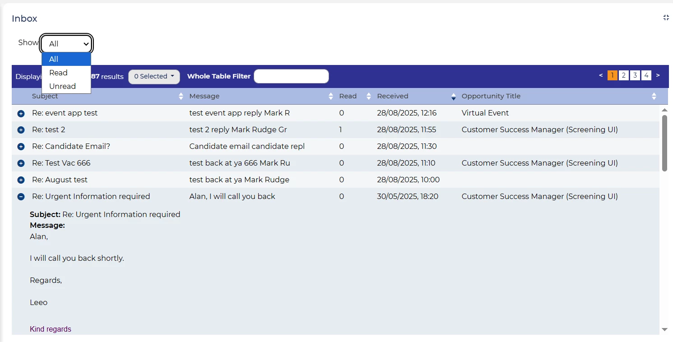Go to page 2 of results
Screen dimensions: 673x342
(624, 75)
